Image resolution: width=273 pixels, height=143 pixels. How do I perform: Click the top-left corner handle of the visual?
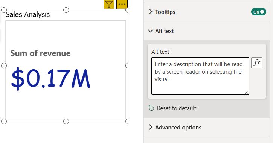click(4, 10)
